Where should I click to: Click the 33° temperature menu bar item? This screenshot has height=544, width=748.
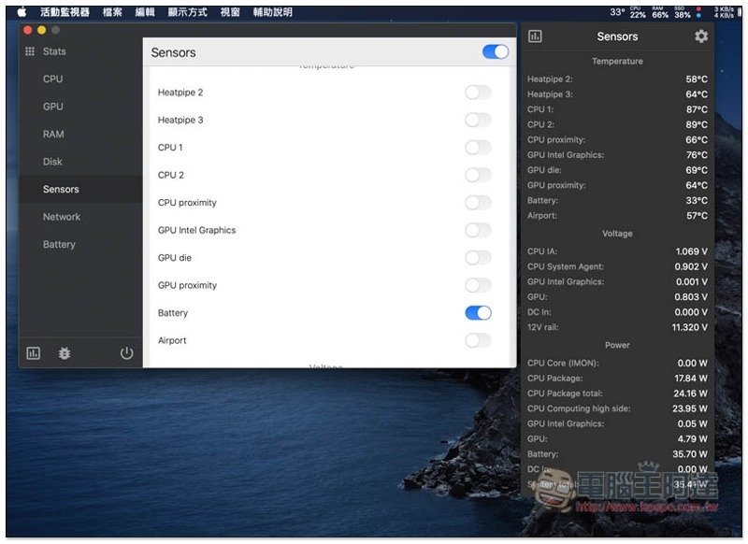point(617,12)
